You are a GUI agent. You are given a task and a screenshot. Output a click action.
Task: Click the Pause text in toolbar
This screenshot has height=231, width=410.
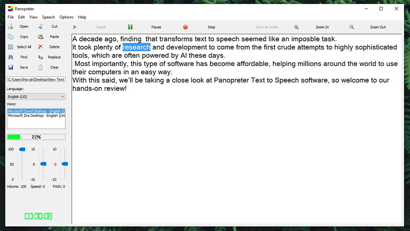(156, 27)
